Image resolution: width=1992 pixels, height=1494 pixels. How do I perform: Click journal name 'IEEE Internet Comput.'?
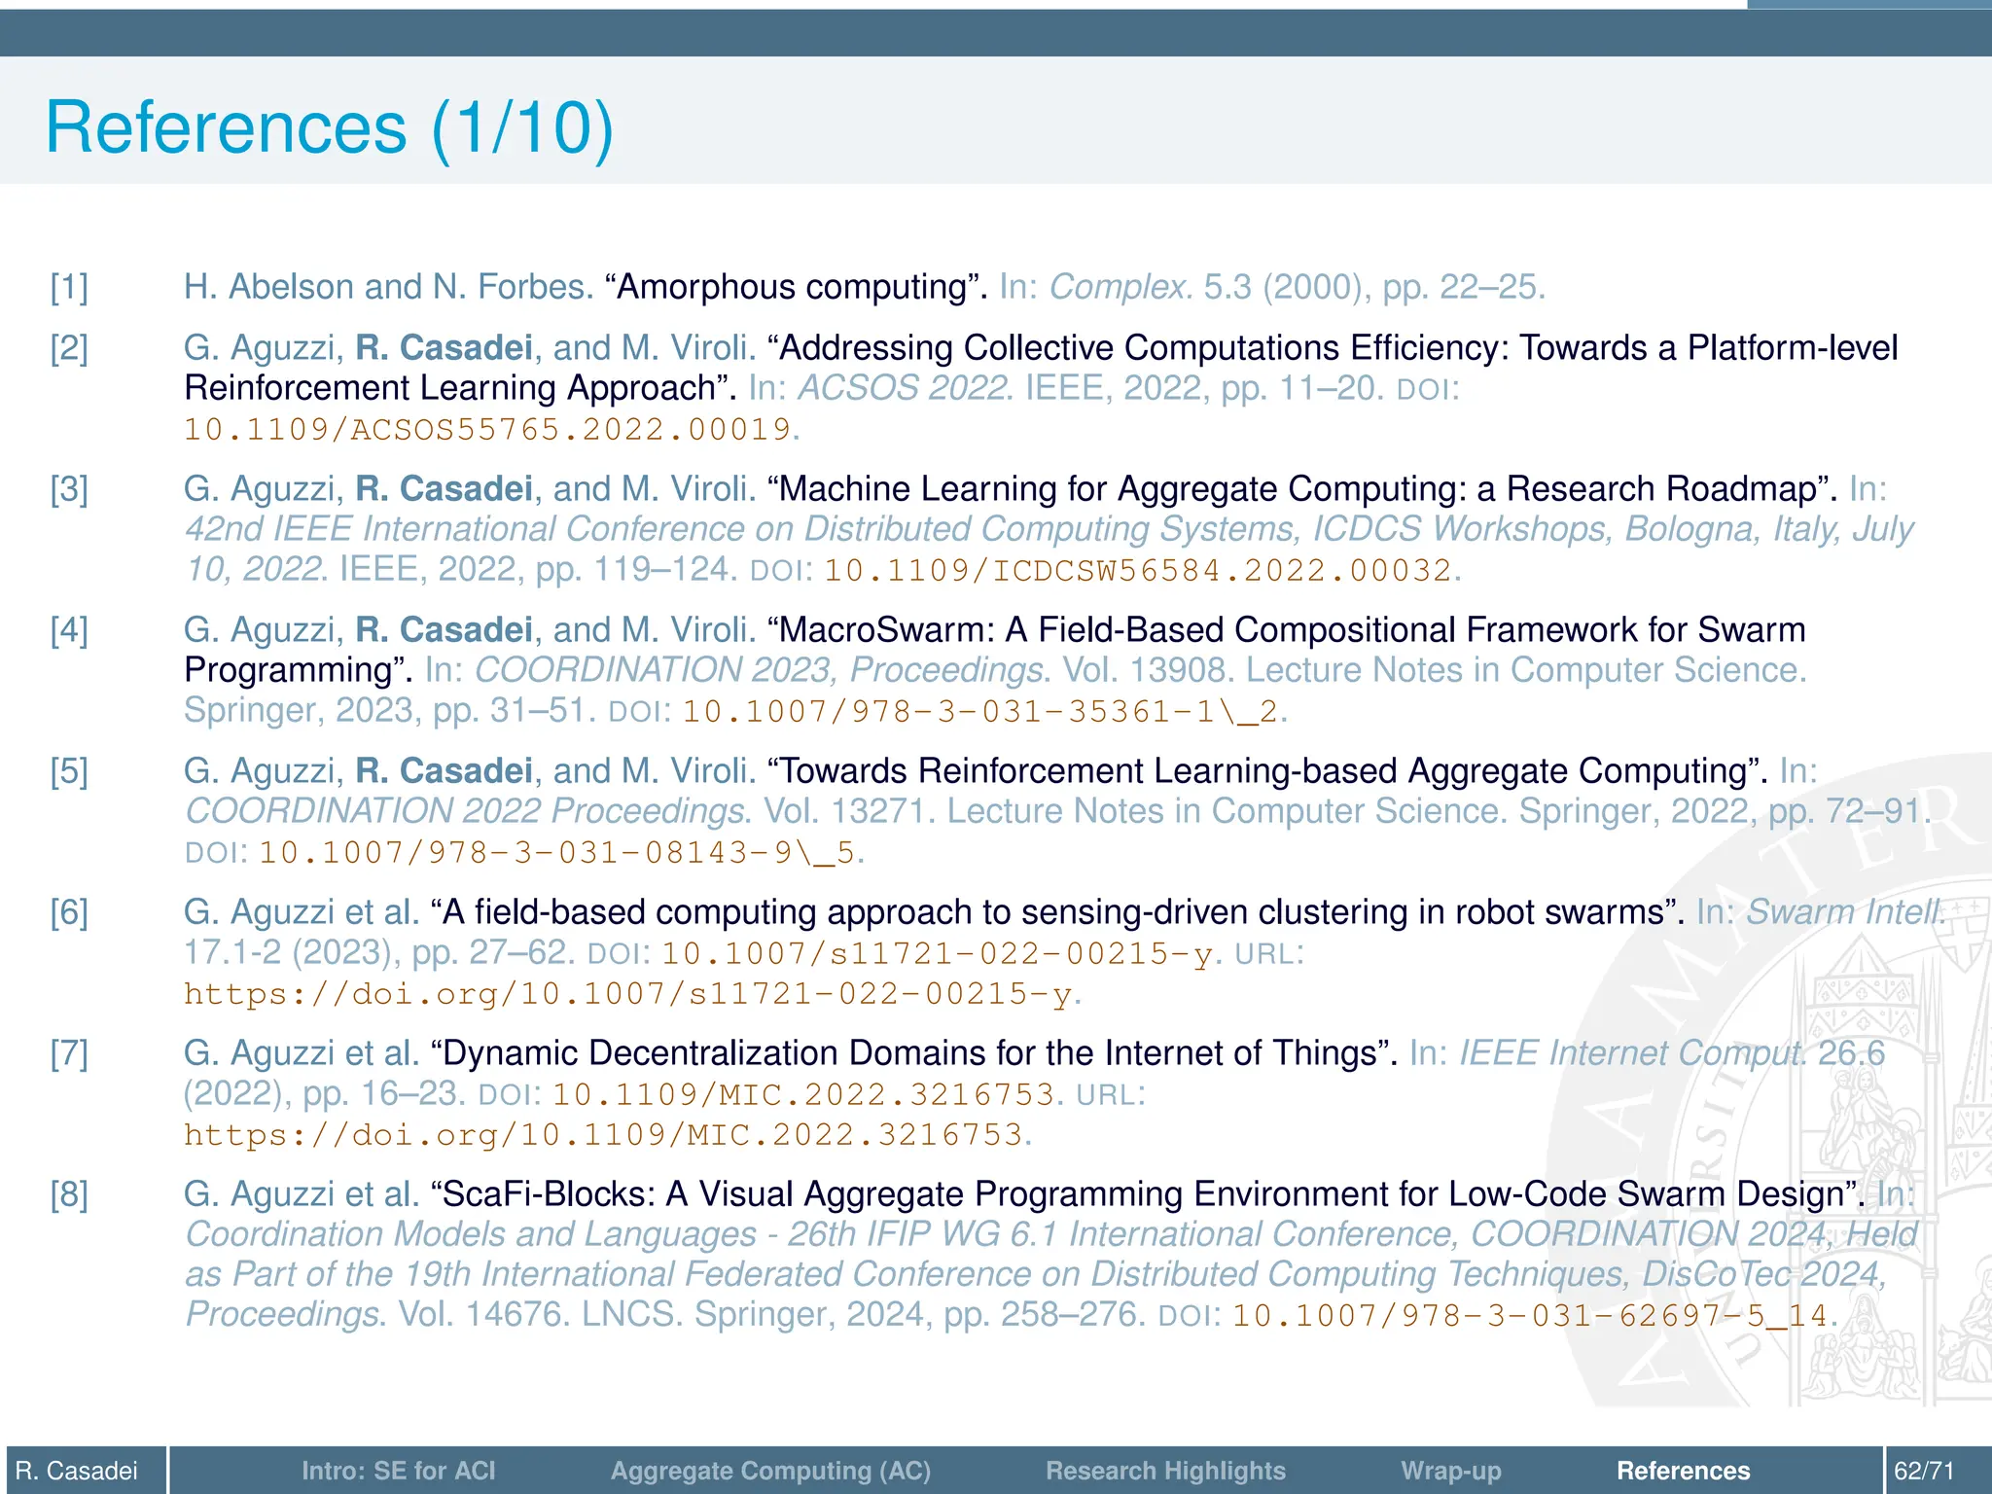point(1633,1053)
